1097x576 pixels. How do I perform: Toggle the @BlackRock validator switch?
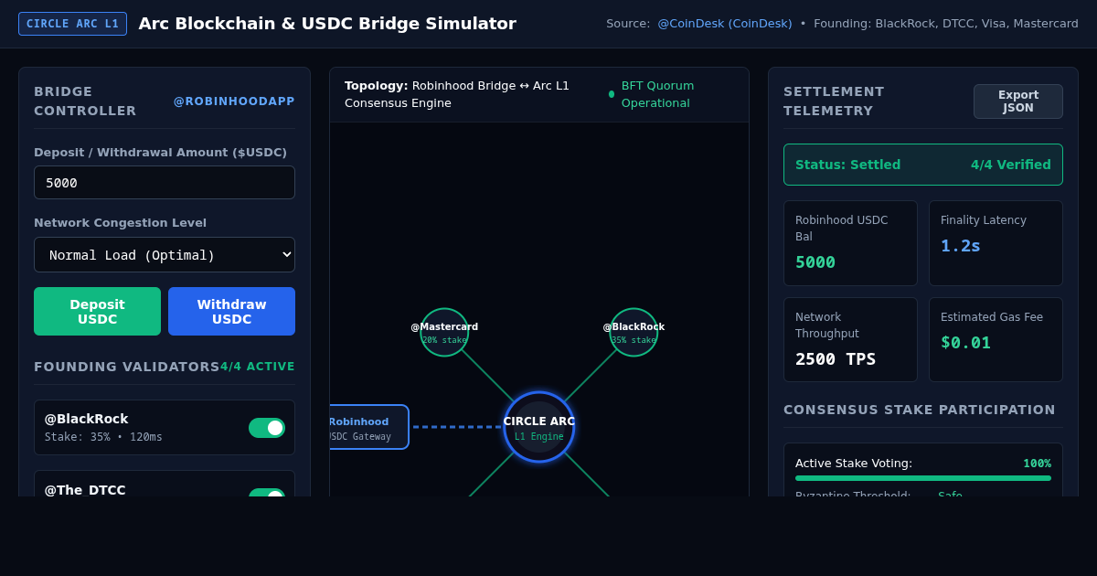[267, 428]
